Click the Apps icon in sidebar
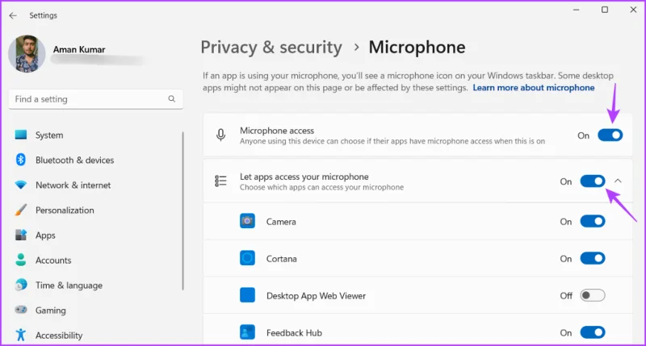 click(21, 235)
